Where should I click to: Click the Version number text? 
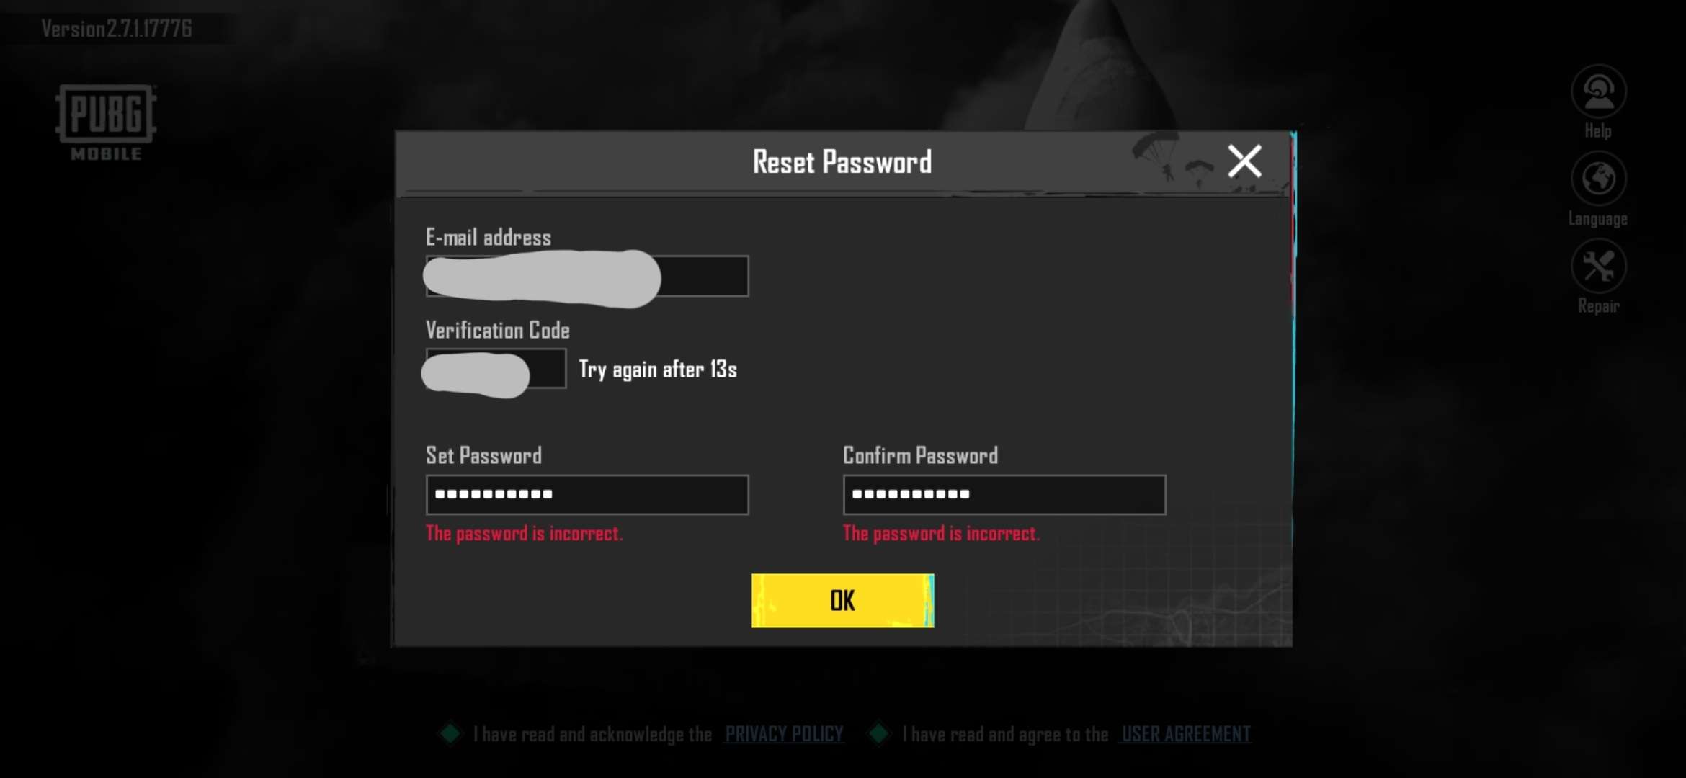(116, 29)
